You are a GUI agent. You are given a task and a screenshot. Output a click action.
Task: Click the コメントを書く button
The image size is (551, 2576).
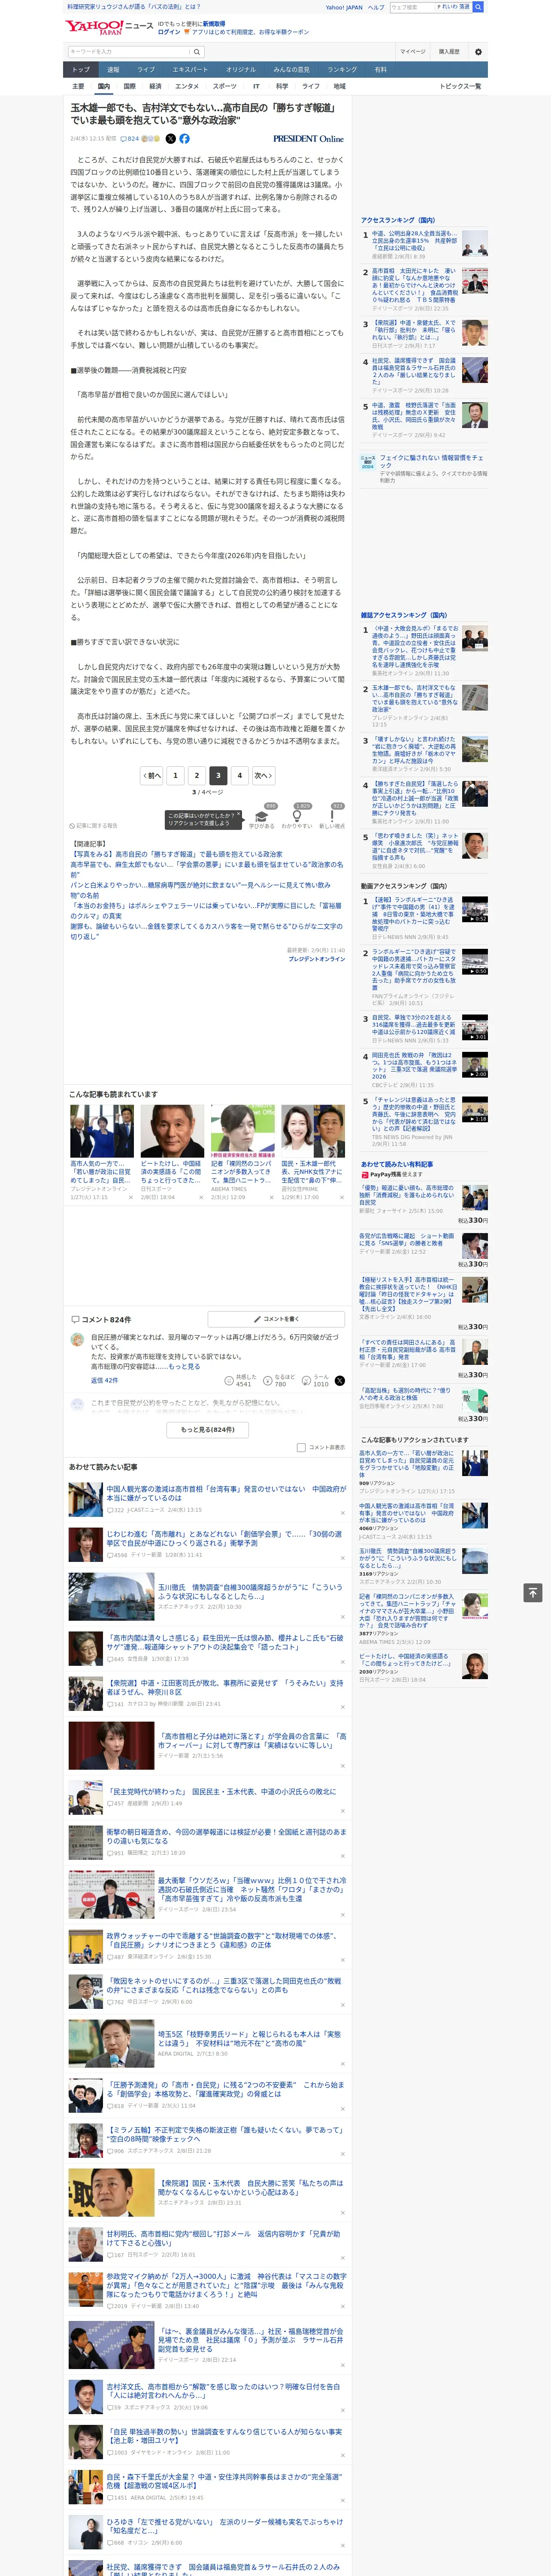pos(276,1319)
